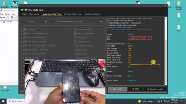Click the volume speaker tray icon
Screen dimensions: 186x104
pos(169,101)
